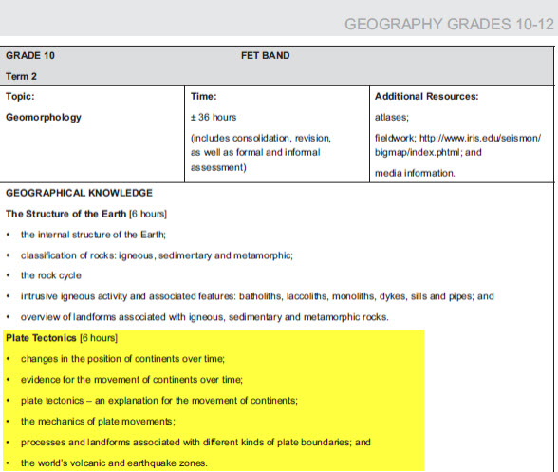Click the FET BAND heading
Image resolution: width=558 pixels, height=472 pixels.
point(265,56)
